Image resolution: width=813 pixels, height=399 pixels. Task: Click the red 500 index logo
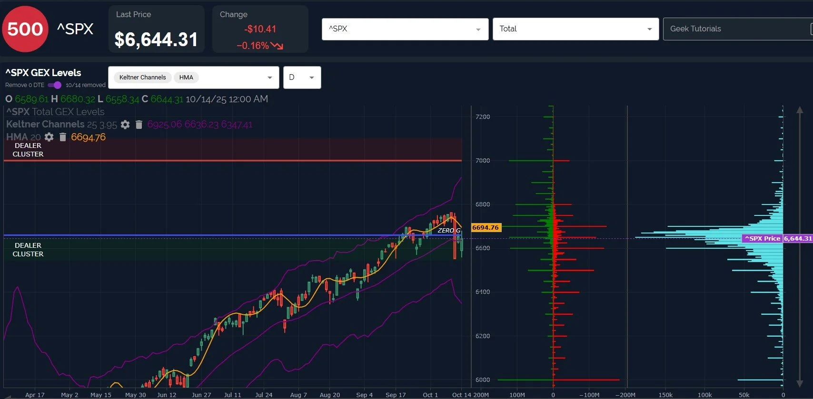click(25, 29)
